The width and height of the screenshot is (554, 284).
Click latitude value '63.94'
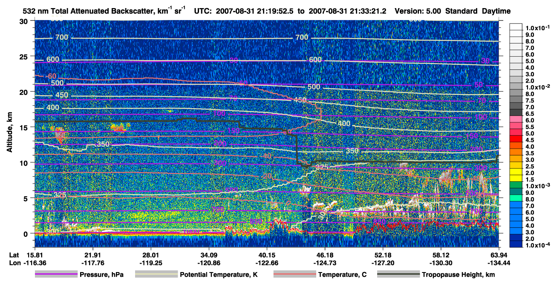click(x=499, y=255)
